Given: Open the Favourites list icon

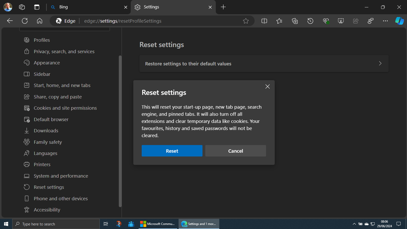Looking at the screenshot, I should click(279, 21).
